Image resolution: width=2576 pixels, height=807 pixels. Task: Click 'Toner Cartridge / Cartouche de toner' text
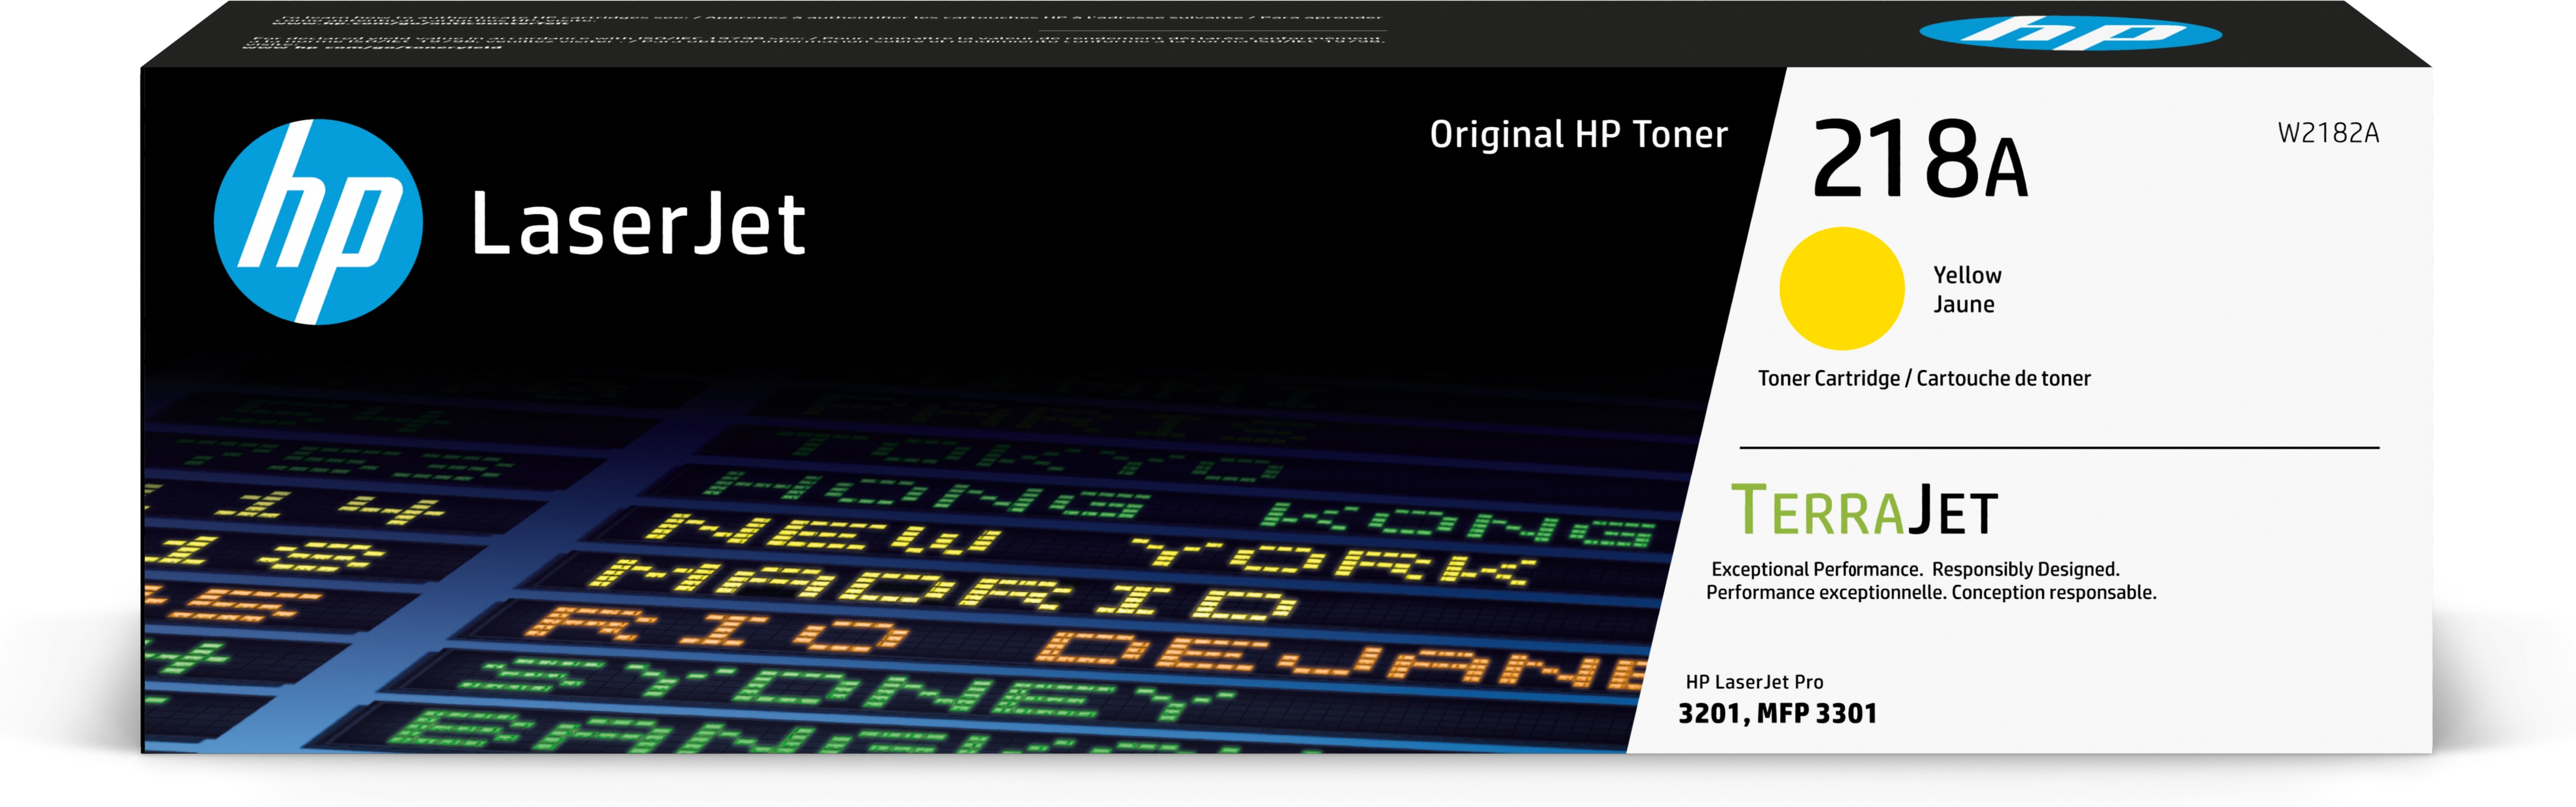tap(1924, 378)
